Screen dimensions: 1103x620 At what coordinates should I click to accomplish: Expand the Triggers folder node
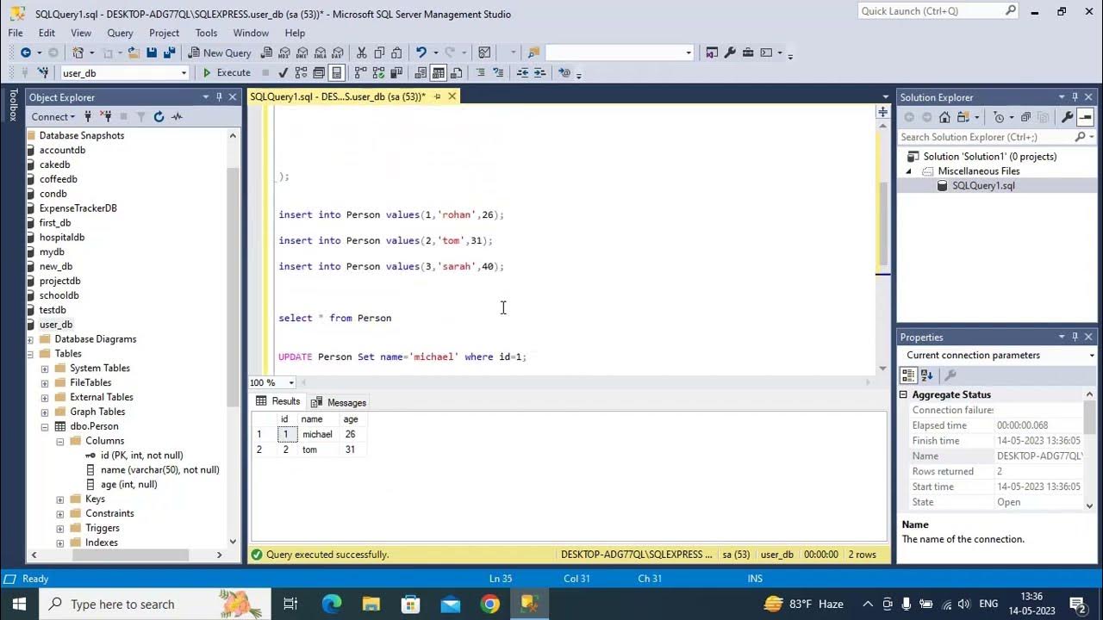click(x=60, y=529)
